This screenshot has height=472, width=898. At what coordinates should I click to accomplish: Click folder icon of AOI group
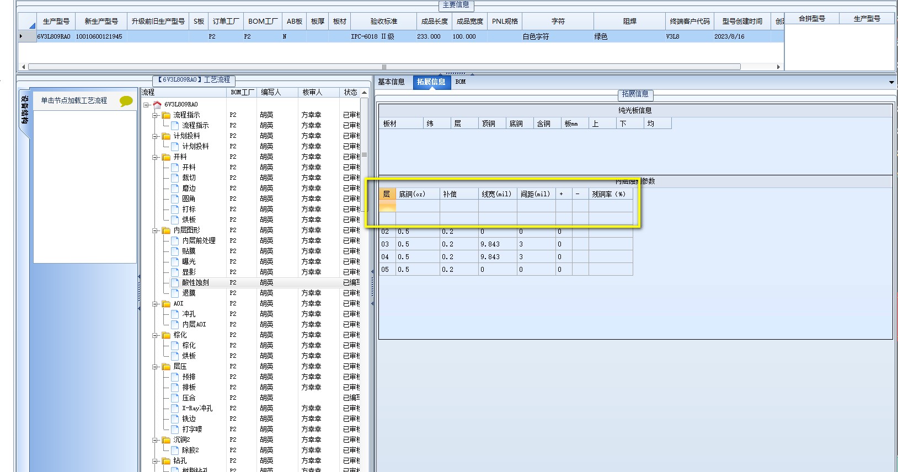tap(166, 303)
